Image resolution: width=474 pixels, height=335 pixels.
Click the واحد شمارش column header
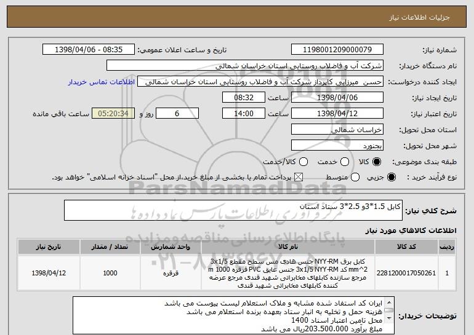[171, 247]
